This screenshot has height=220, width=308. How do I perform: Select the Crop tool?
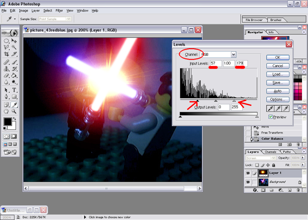[x=6, y=53]
